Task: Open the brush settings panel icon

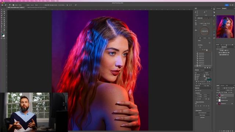Action: click(x=14, y=5)
